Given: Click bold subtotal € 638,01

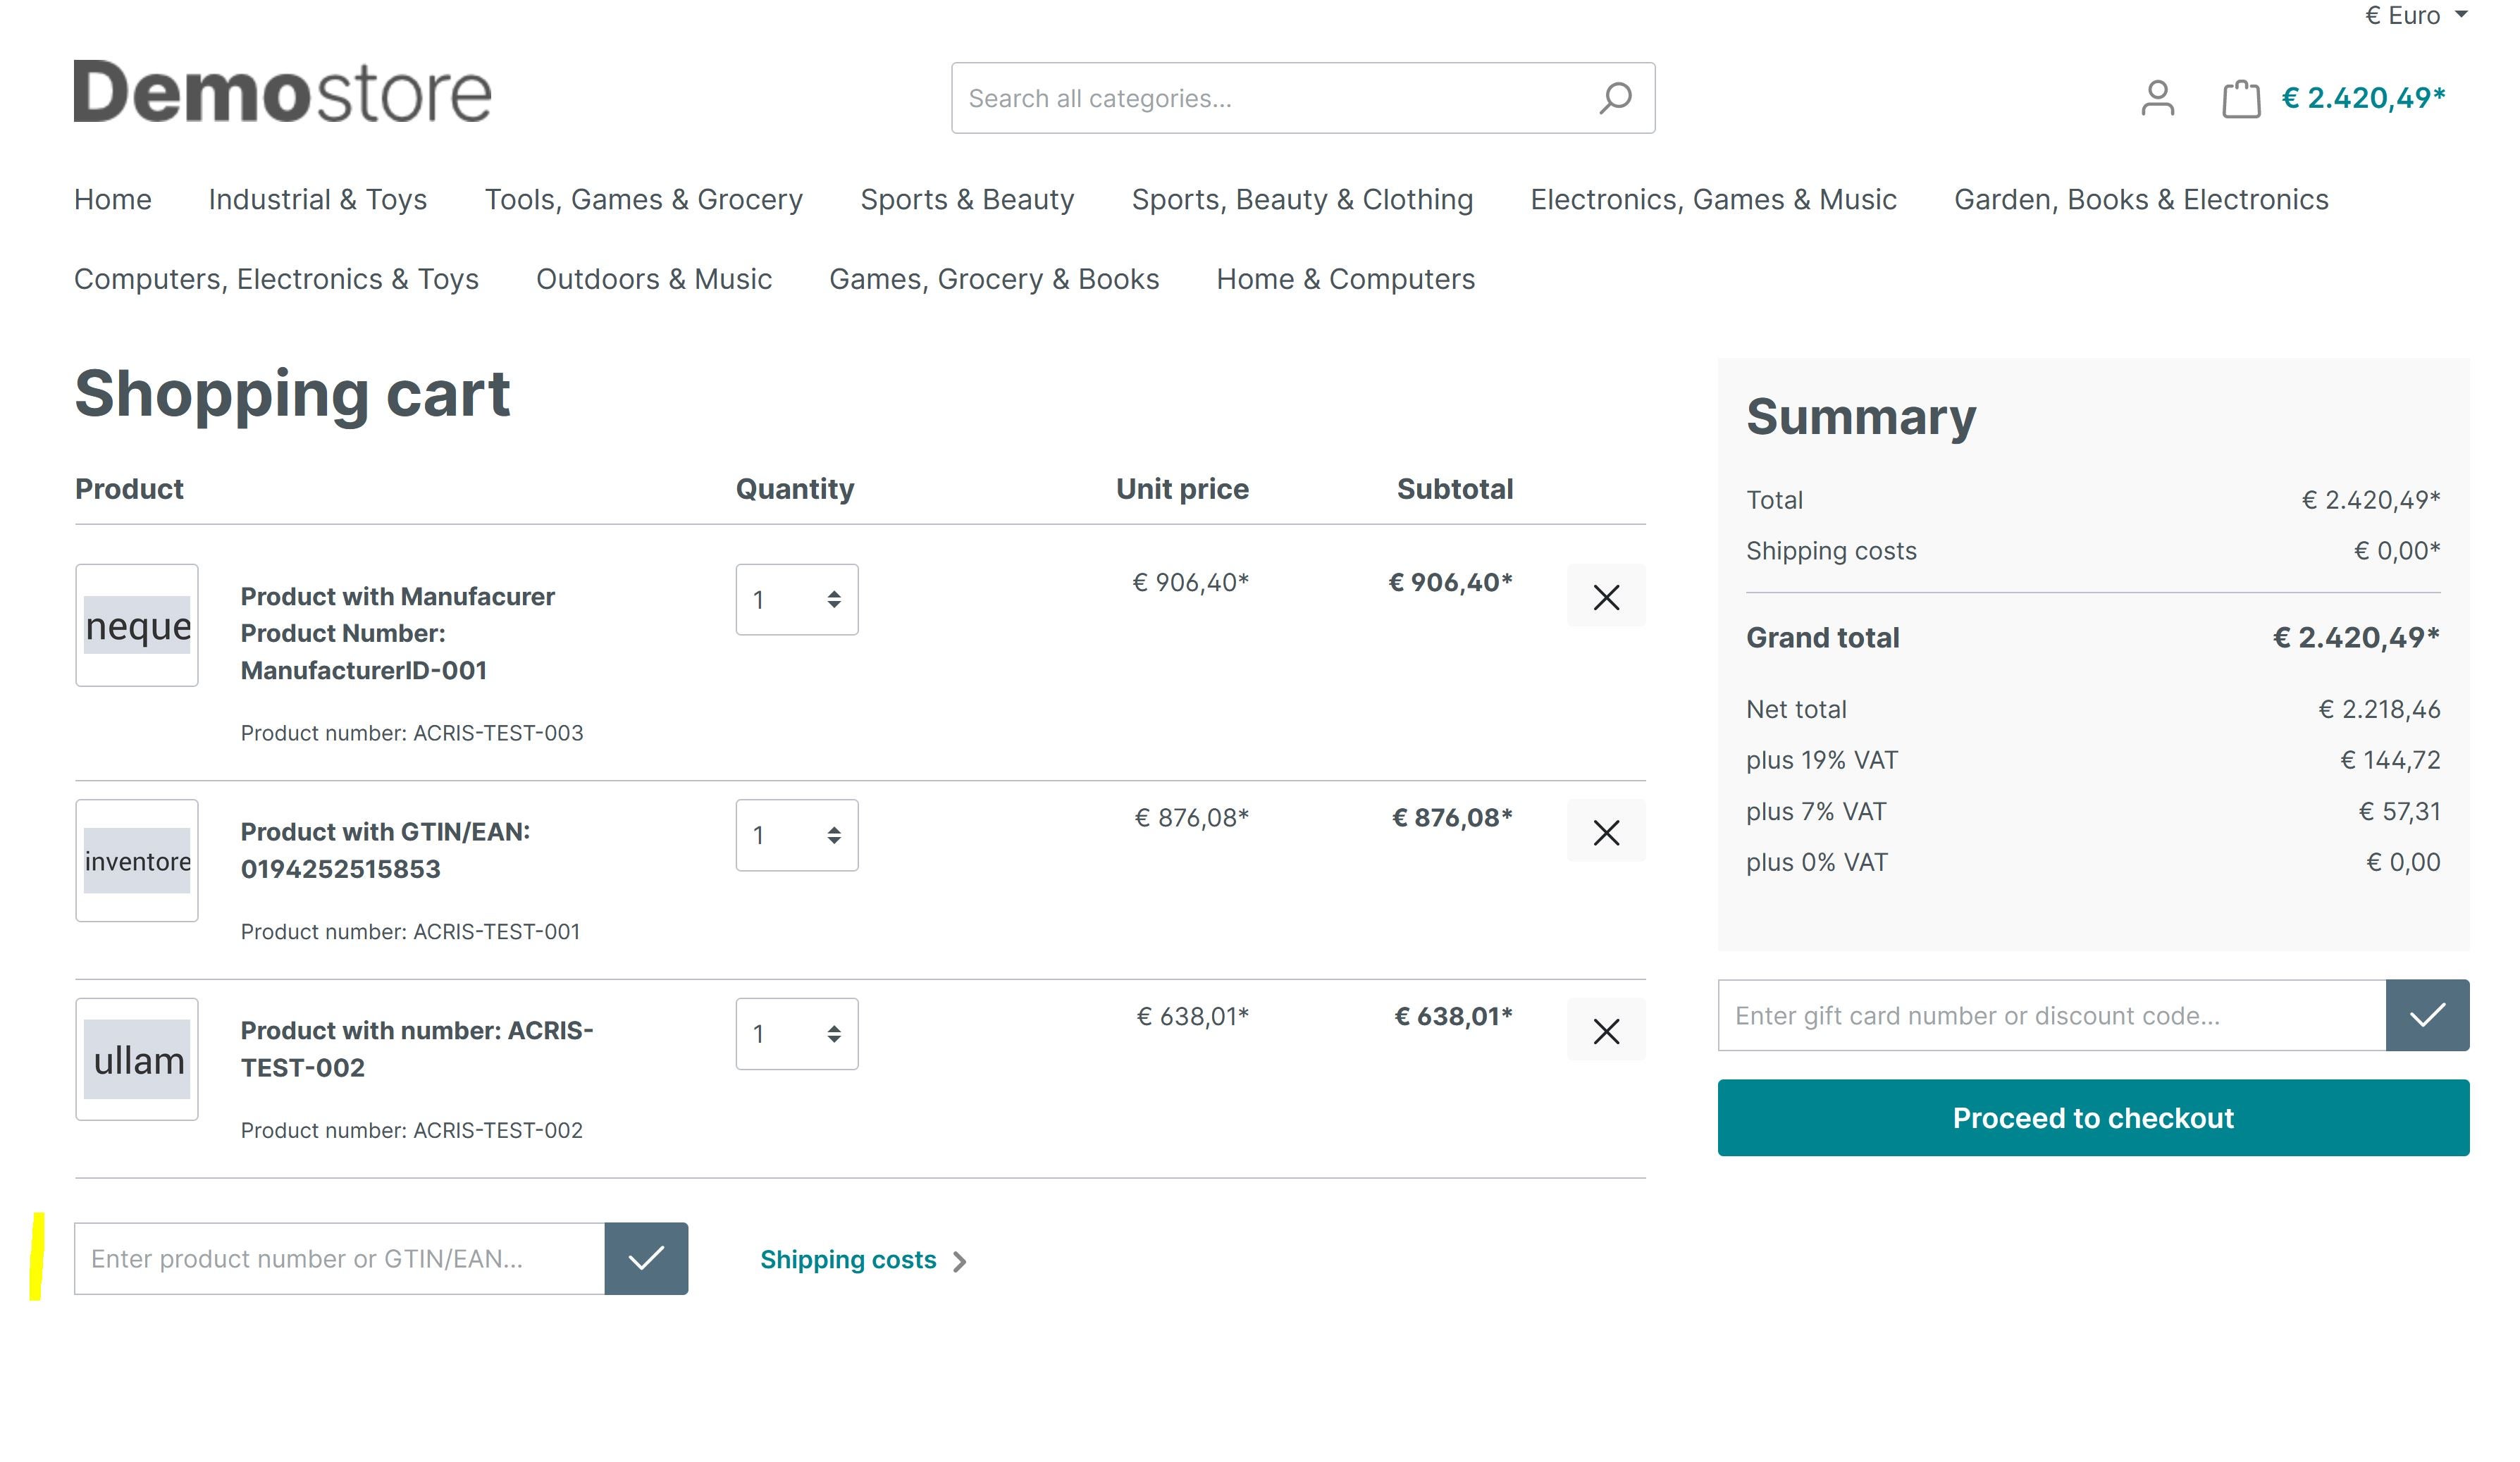Looking at the screenshot, I should 1453,1017.
